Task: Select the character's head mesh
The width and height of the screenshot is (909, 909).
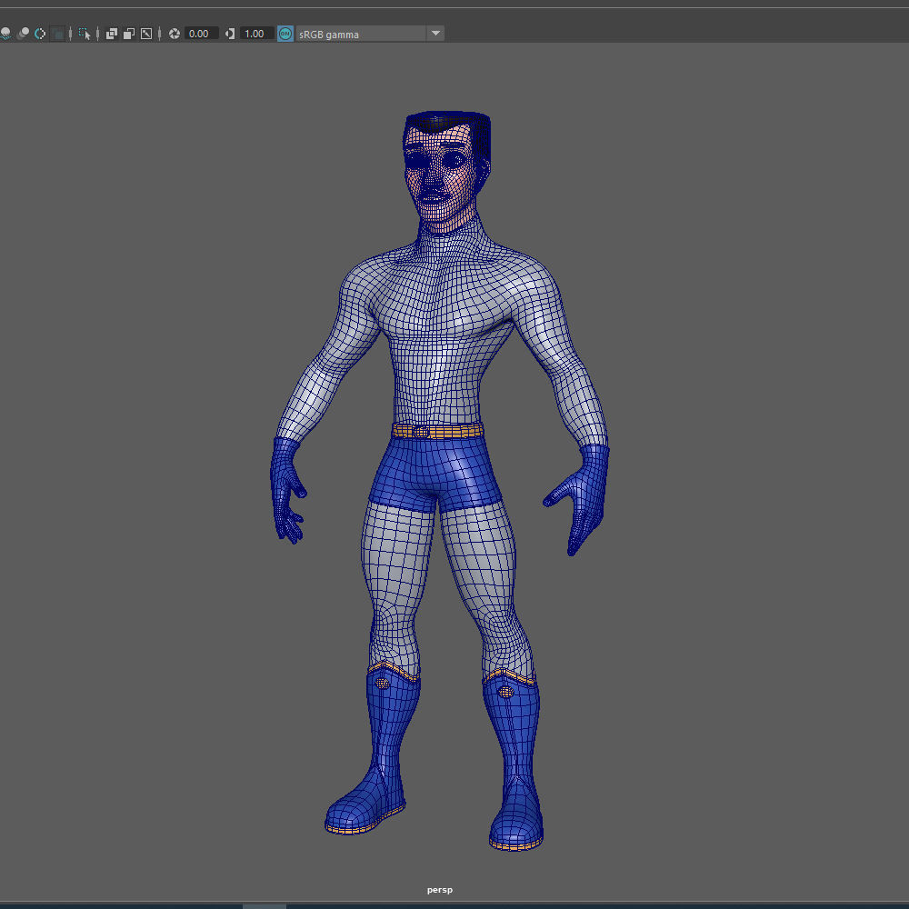Action: 447,171
